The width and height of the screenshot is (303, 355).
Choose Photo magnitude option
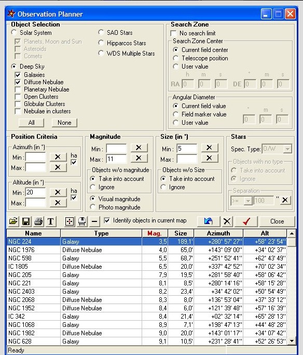(93, 207)
